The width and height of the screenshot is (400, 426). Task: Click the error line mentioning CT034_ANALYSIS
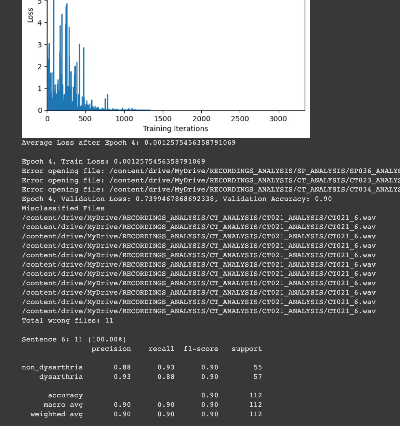tap(211, 190)
